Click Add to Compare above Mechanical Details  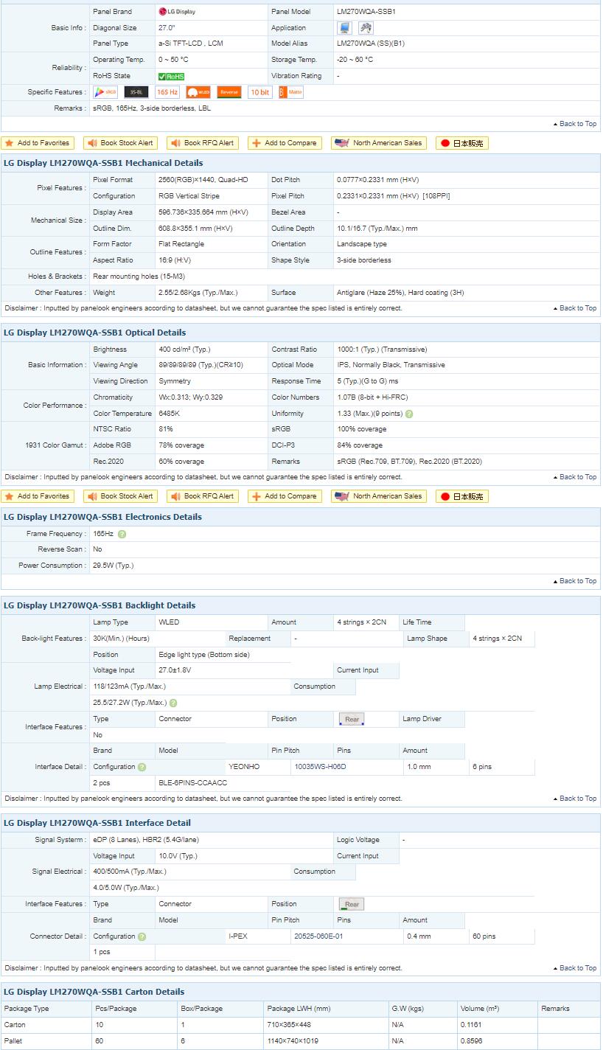285,143
